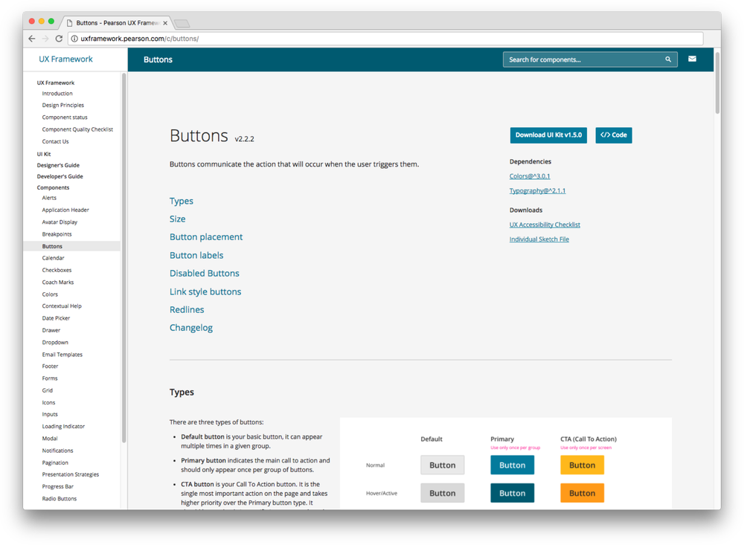Select the Buttons - Pearson UX Framework tab
Viewport: 744px width, 545px height.
point(117,23)
